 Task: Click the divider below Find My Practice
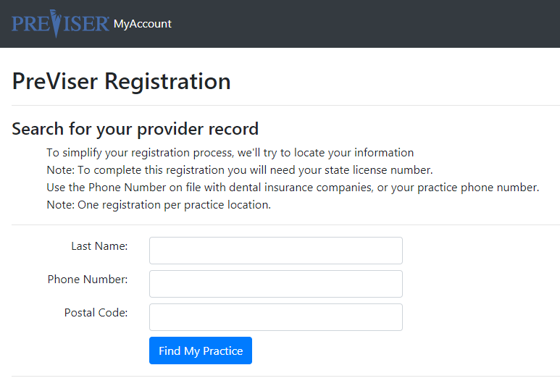click(x=285, y=376)
